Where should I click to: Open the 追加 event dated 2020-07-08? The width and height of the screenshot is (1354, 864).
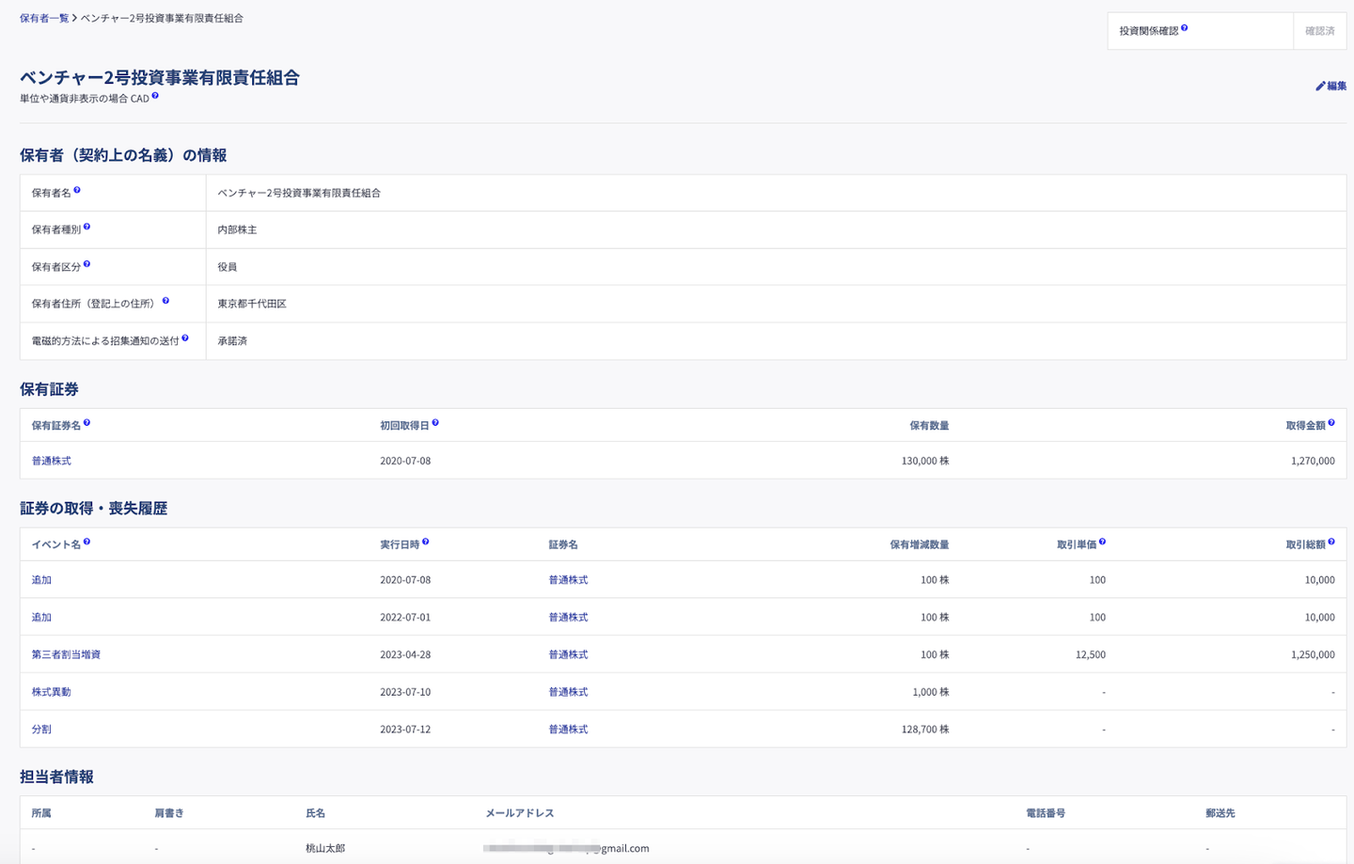point(41,580)
